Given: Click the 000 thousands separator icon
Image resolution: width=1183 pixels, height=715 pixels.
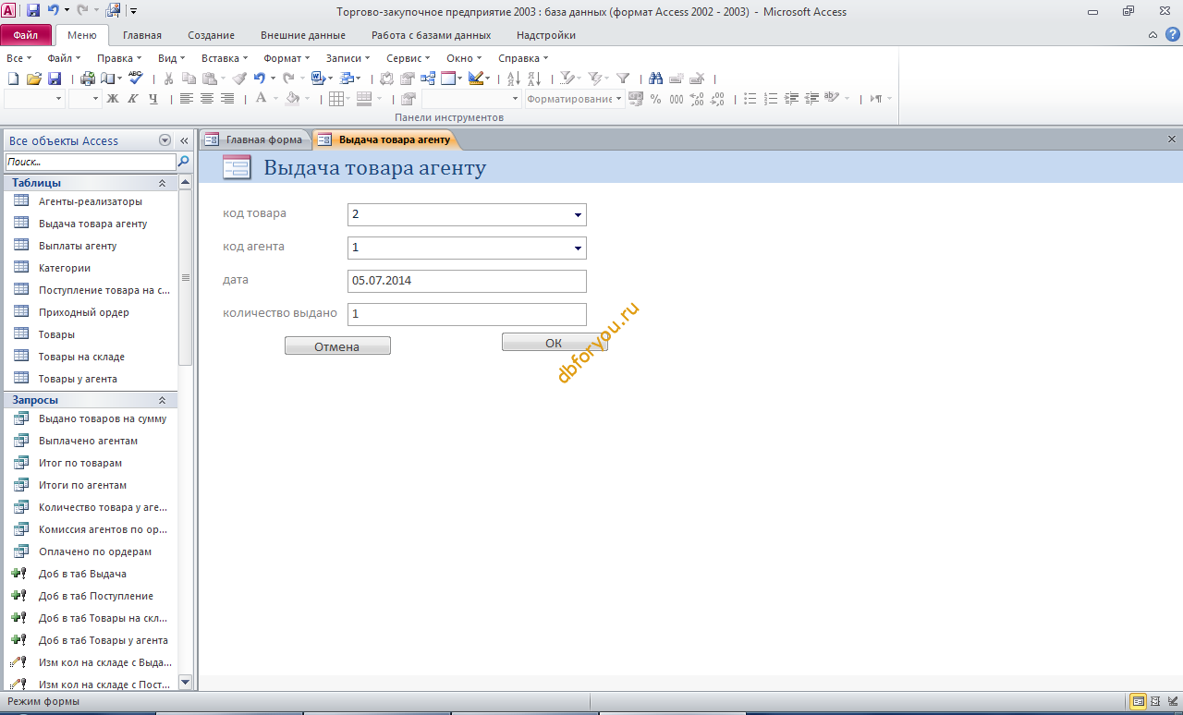Looking at the screenshot, I should pos(677,99).
